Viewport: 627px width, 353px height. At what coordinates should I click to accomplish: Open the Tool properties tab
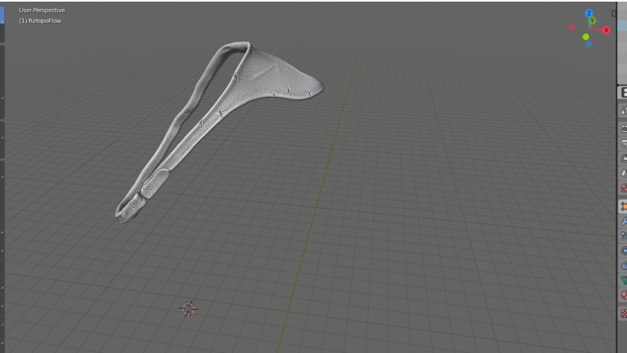623,111
